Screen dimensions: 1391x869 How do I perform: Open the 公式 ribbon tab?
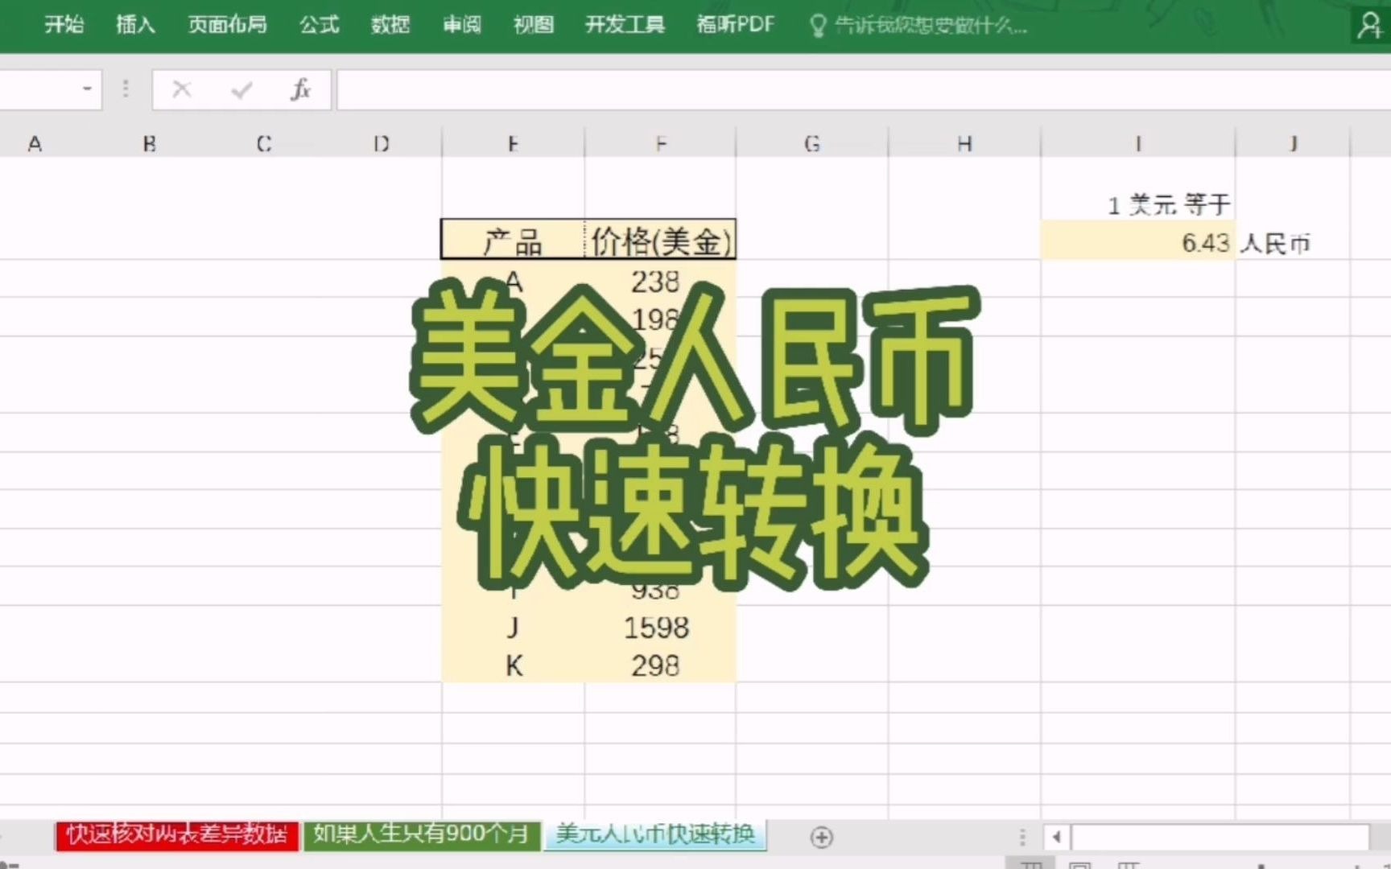[320, 25]
